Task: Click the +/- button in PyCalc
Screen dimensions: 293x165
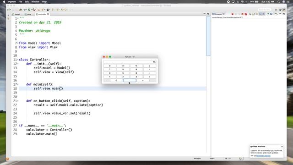Action: click(123, 66)
